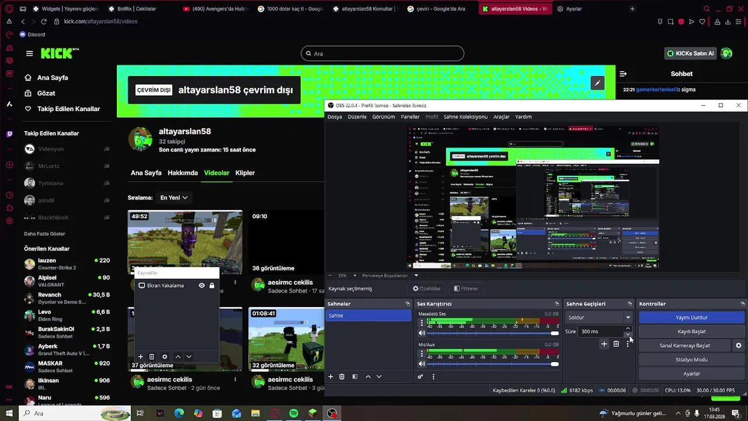Click Stüdyo Modu button
748x421 pixels.
(x=692, y=360)
